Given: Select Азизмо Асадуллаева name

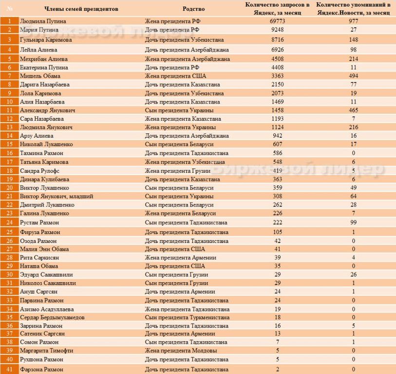Looking at the screenshot, I should (x=47, y=309).
